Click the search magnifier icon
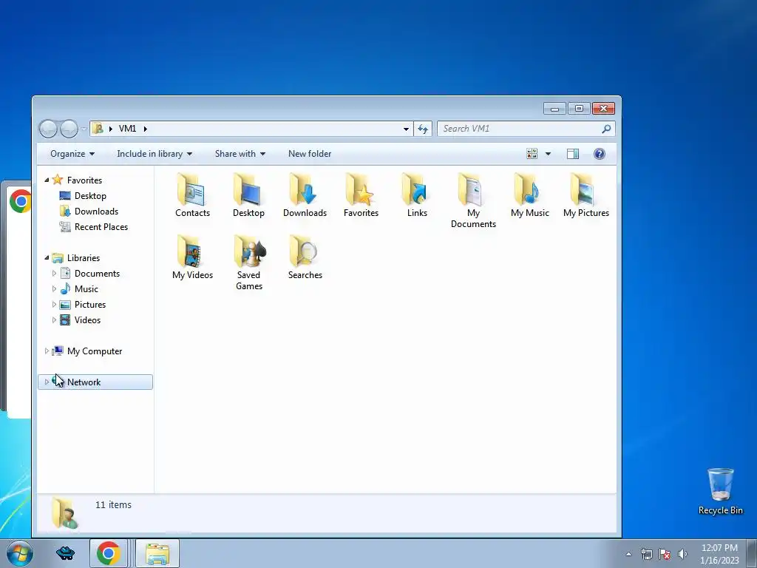 tap(606, 129)
